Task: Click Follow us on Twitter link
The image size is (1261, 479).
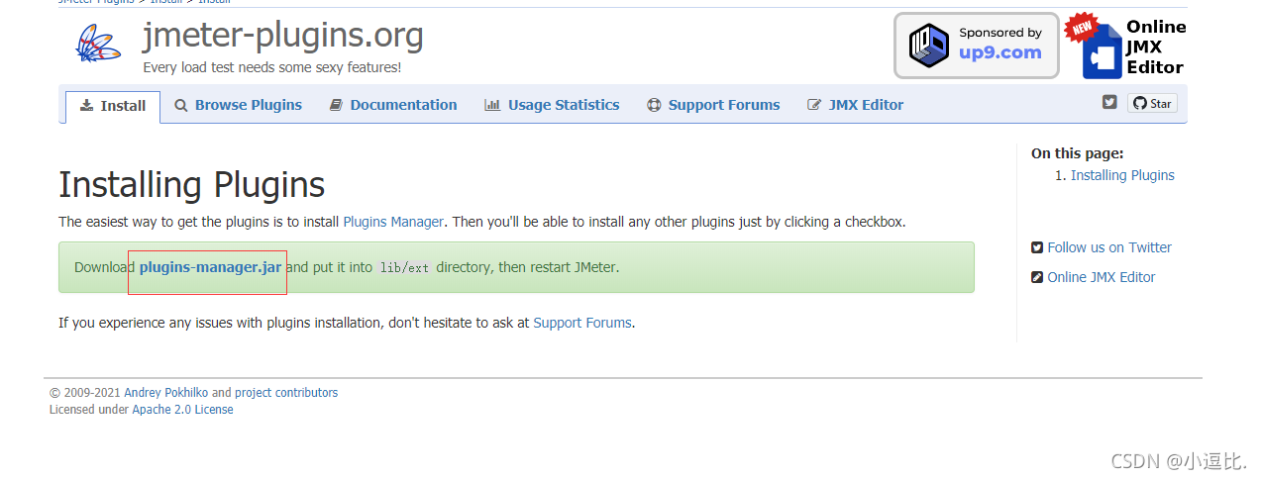Action: click(x=1109, y=247)
